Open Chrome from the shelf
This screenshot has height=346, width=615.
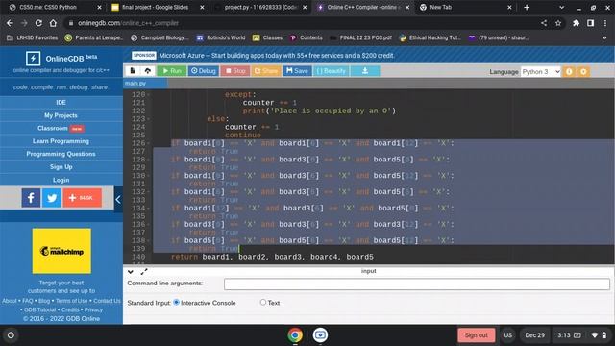coord(295,335)
